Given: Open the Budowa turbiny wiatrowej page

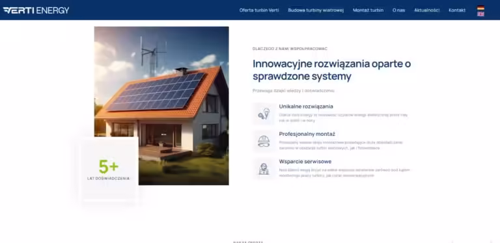Looking at the screenshot, I should [x=316, y=10].
